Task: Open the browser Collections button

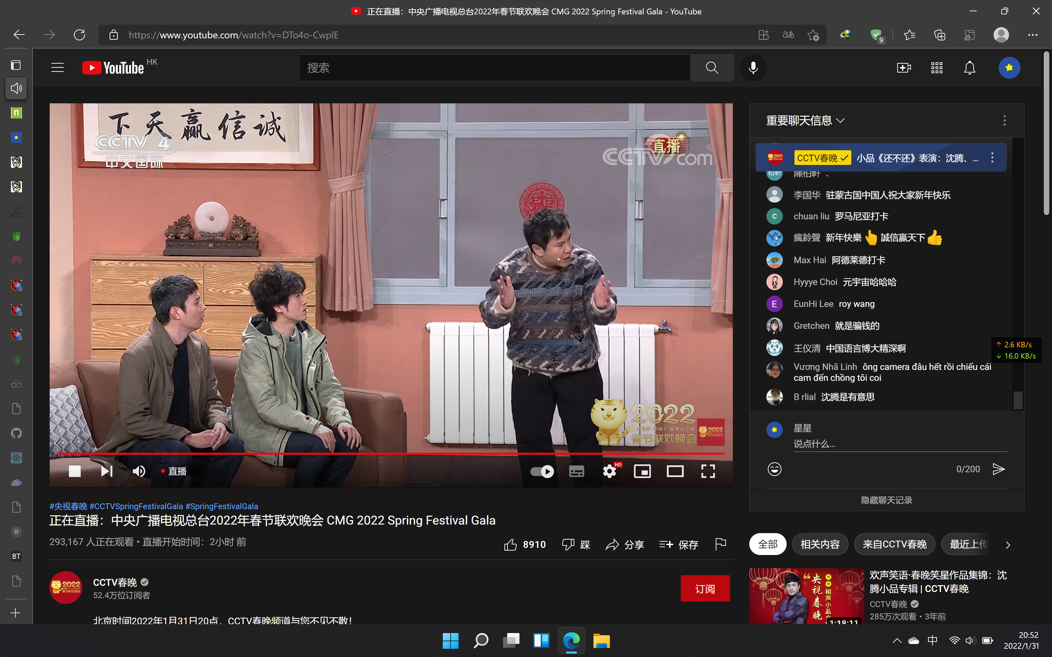Action: click(x=939, y=35)
